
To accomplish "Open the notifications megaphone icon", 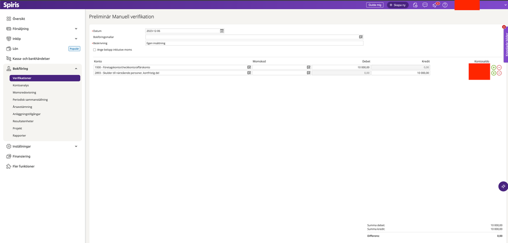I will [x=435, y=5].
